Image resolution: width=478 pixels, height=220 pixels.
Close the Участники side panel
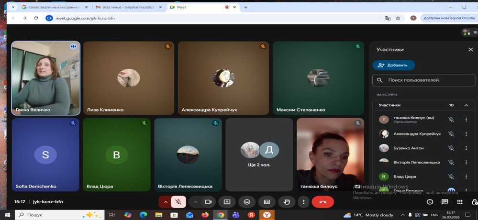tap(470, 49)
